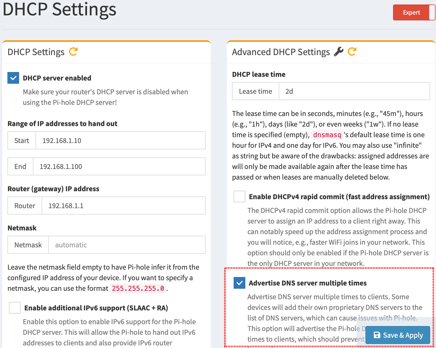Click the Netmask input field
This screenshot has height=348, width=436.
tap(127, 245)
